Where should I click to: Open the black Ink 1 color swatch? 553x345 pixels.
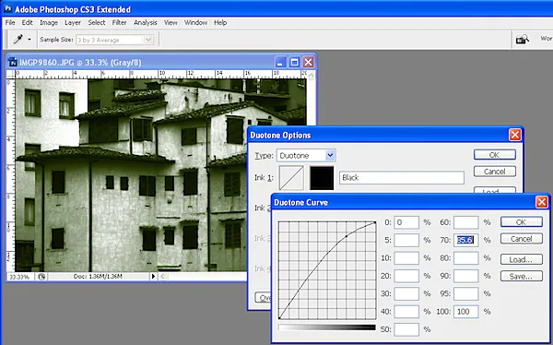(x=322, y=178)
